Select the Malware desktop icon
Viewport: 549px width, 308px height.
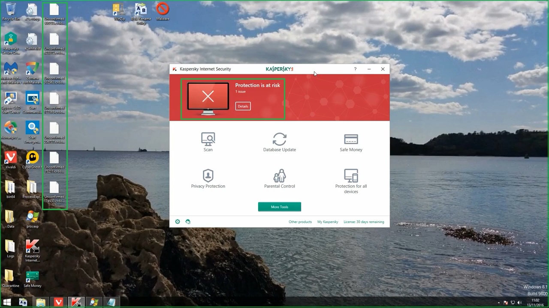coord(163,12)
